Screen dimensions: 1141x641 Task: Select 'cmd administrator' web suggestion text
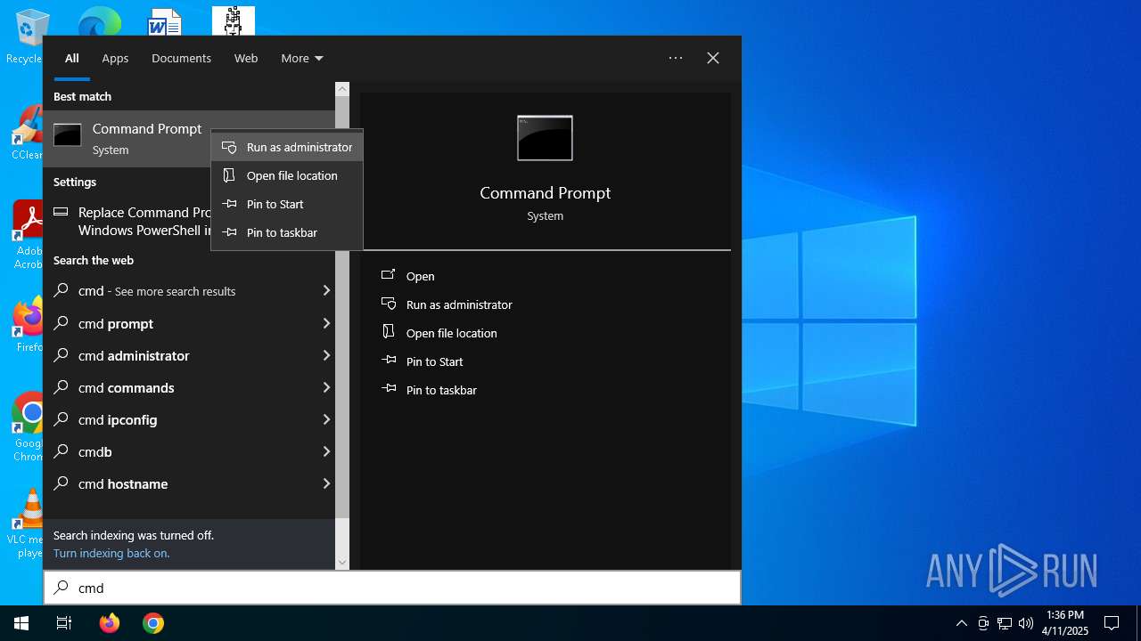(x=134, y=355)
